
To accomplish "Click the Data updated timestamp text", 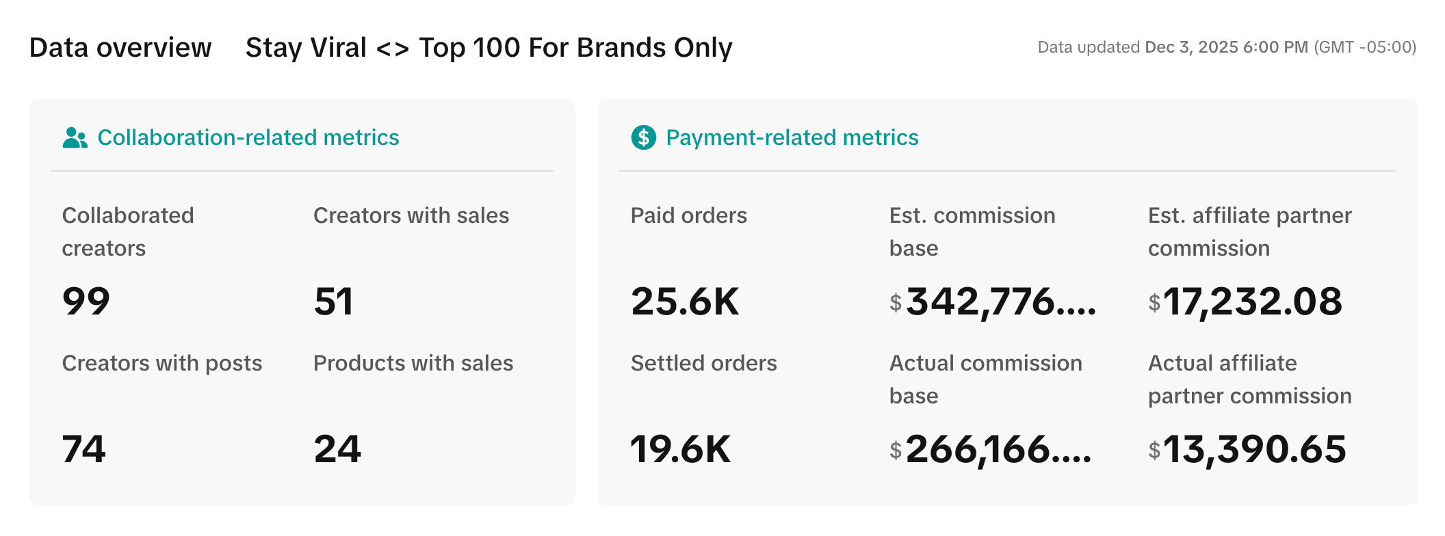I will [1226, 47].
